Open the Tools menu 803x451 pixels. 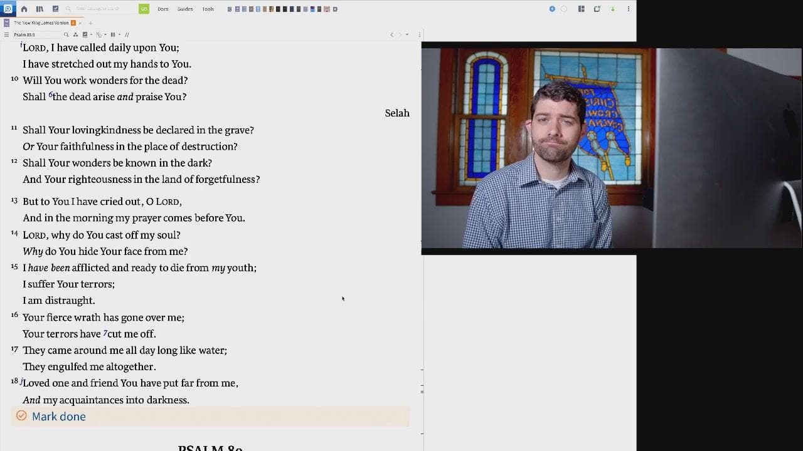[208, 9]
